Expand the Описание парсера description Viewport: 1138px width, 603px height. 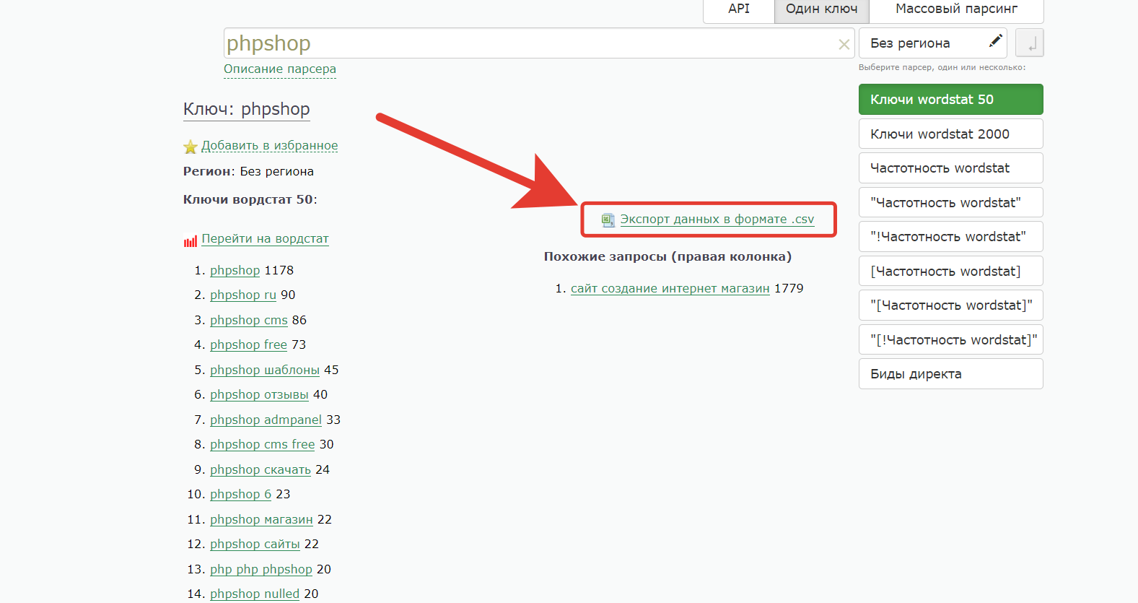(x=279, y=69)
